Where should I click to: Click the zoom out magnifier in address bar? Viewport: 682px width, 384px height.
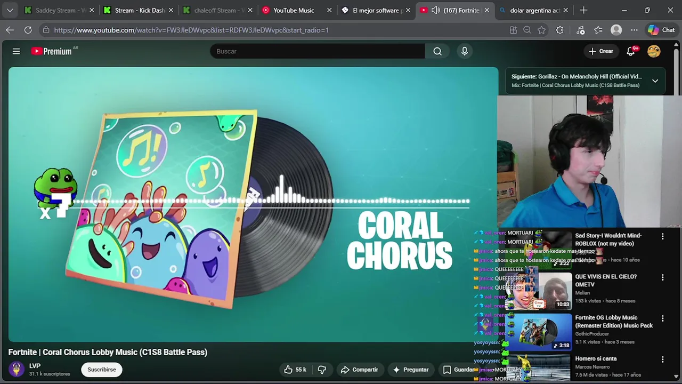click(527, 30)
